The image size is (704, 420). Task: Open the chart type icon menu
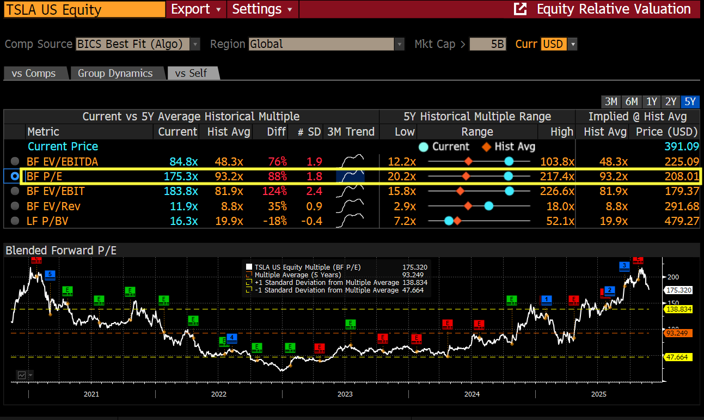click(25, 375)
